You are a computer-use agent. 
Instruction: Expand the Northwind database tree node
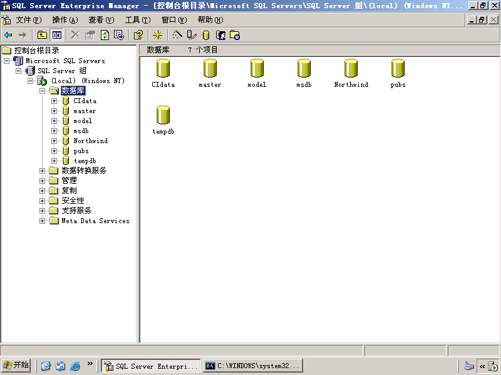[x=54, y=141]
